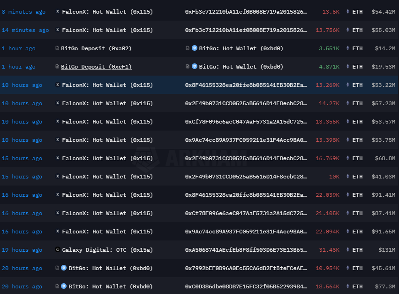The width and height of the screenshot is (399, 294).
Task: Open Galaxy Digital: OTC (0x15a) entity
Action: (x=107, y=250)
